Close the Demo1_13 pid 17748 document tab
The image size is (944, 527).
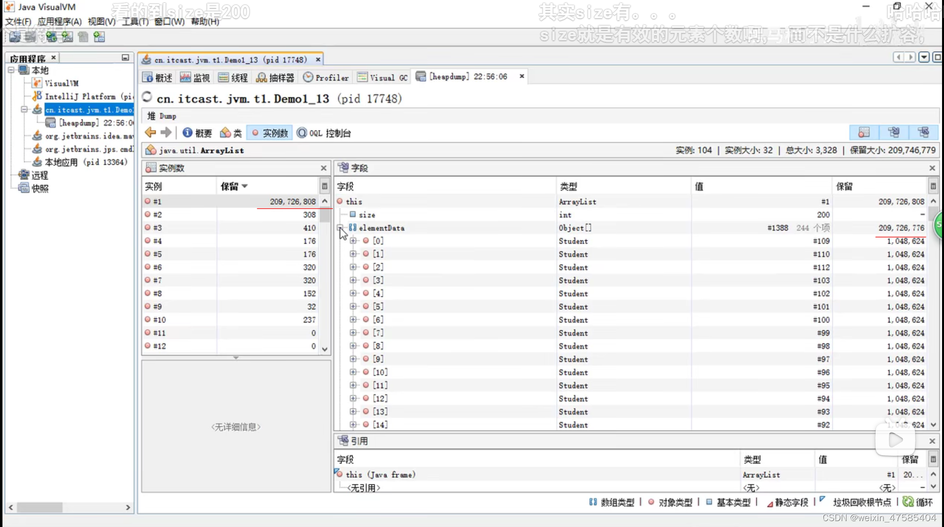tap(318, 59)
